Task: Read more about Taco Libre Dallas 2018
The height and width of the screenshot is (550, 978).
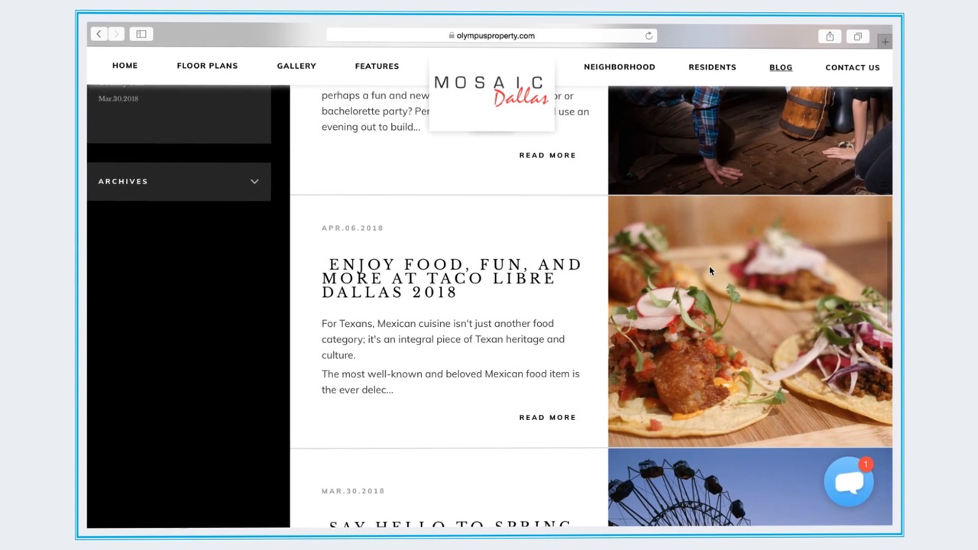Action: (547, 417)
